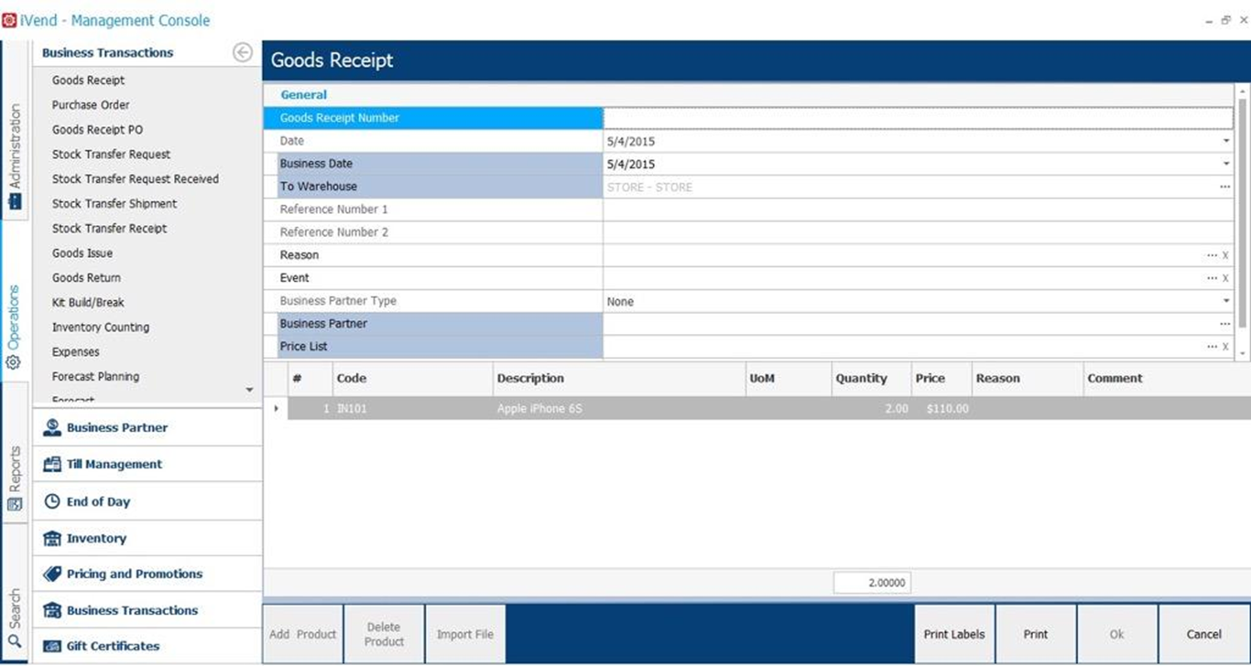Click the iVend application logo icon
Viewport: 1251px width, 666px height.
coord(9,19)
